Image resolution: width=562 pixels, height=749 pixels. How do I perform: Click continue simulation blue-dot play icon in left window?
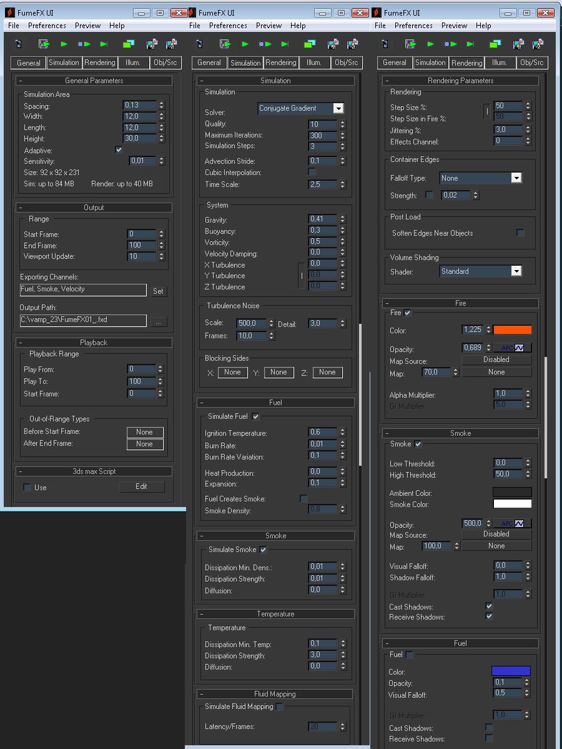[84, 44]
